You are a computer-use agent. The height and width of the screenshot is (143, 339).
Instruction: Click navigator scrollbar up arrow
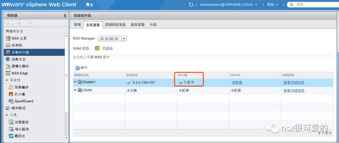(66, 36)
